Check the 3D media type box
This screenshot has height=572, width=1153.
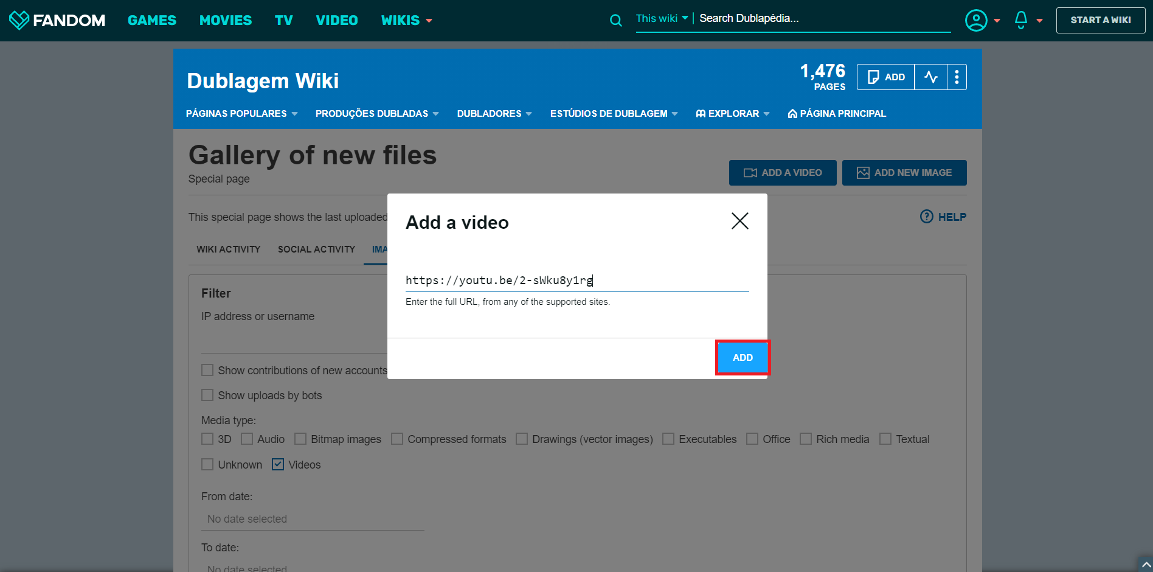point(207,439)
